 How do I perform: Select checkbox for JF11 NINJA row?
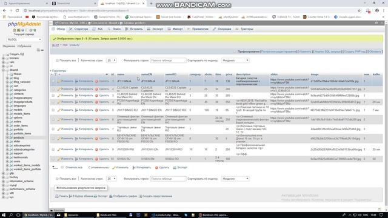pyautogui.click(x=53, y=81)
